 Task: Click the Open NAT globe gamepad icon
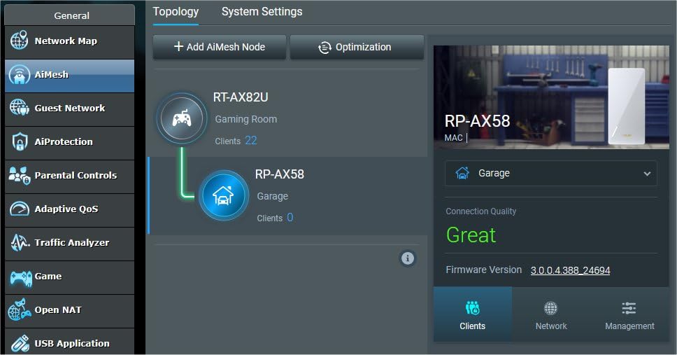20,309
